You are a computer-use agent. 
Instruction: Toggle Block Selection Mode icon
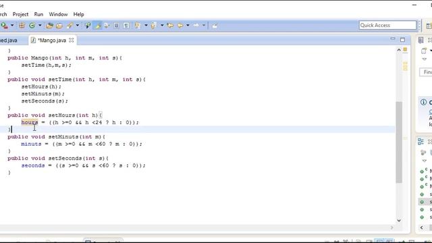click(117, 26)
